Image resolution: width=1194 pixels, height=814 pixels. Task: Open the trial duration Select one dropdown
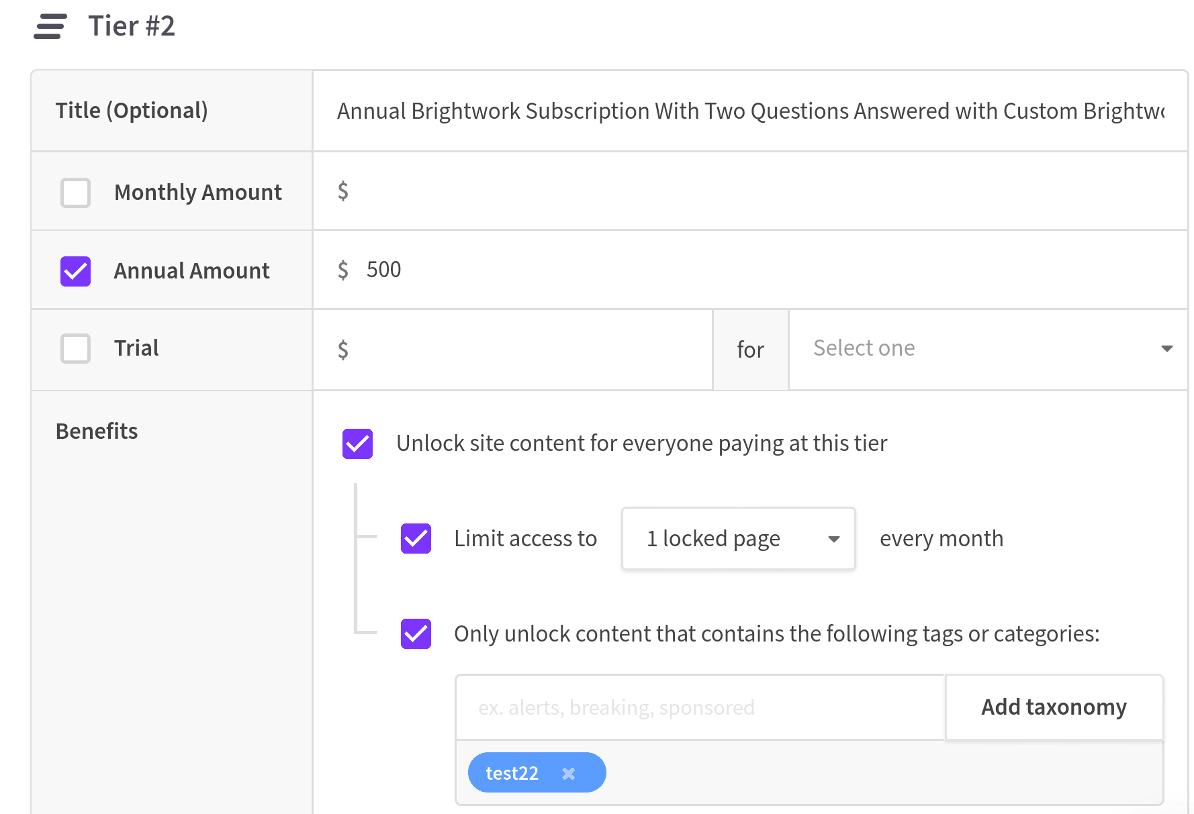pyautogui.click(x=989, y=349)
